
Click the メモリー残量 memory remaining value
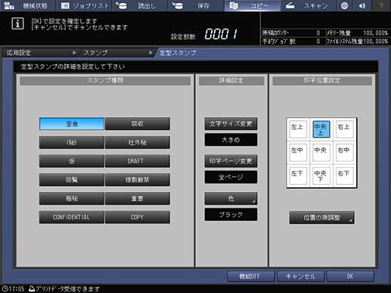[375, 33]
